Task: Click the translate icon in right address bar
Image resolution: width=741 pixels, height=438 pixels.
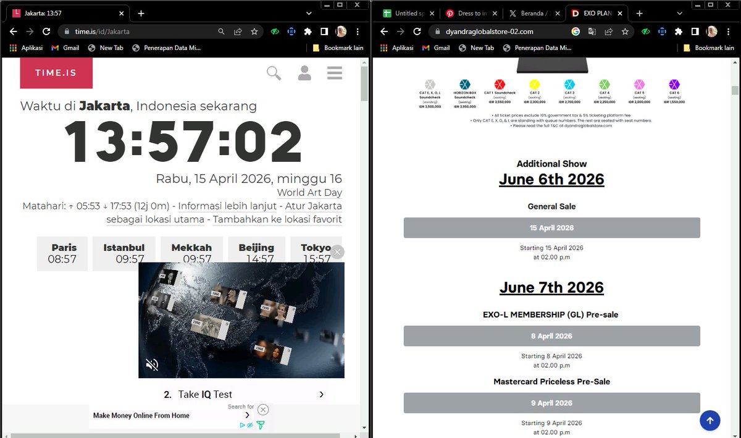Action: [592, 31]
